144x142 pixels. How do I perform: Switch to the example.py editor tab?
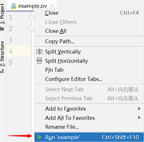point(32,6)
